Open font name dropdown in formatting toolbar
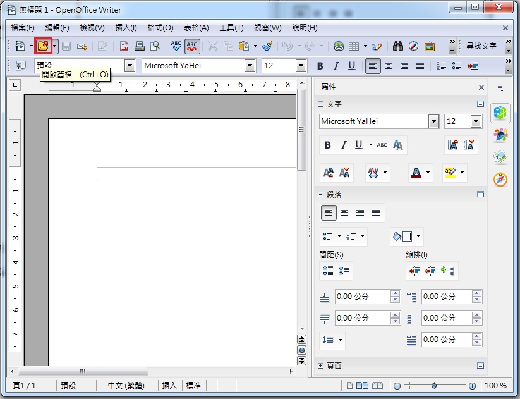Screen dimensions: 520x399 click(250, 66)
